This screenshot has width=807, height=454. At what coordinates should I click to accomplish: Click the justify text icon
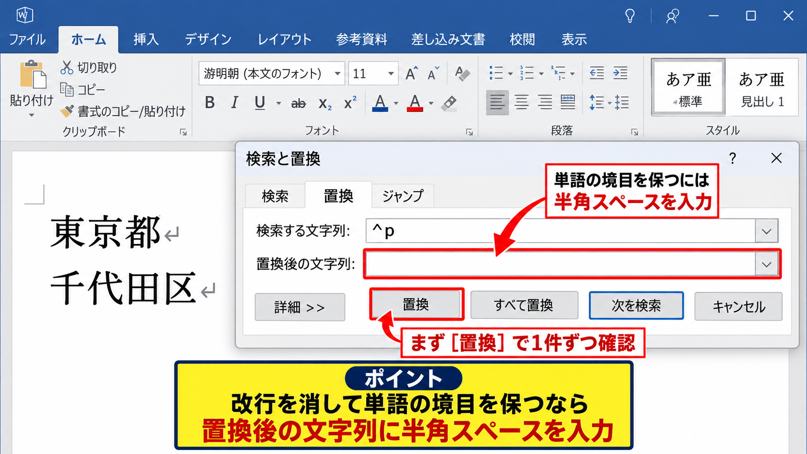point(568,102)
